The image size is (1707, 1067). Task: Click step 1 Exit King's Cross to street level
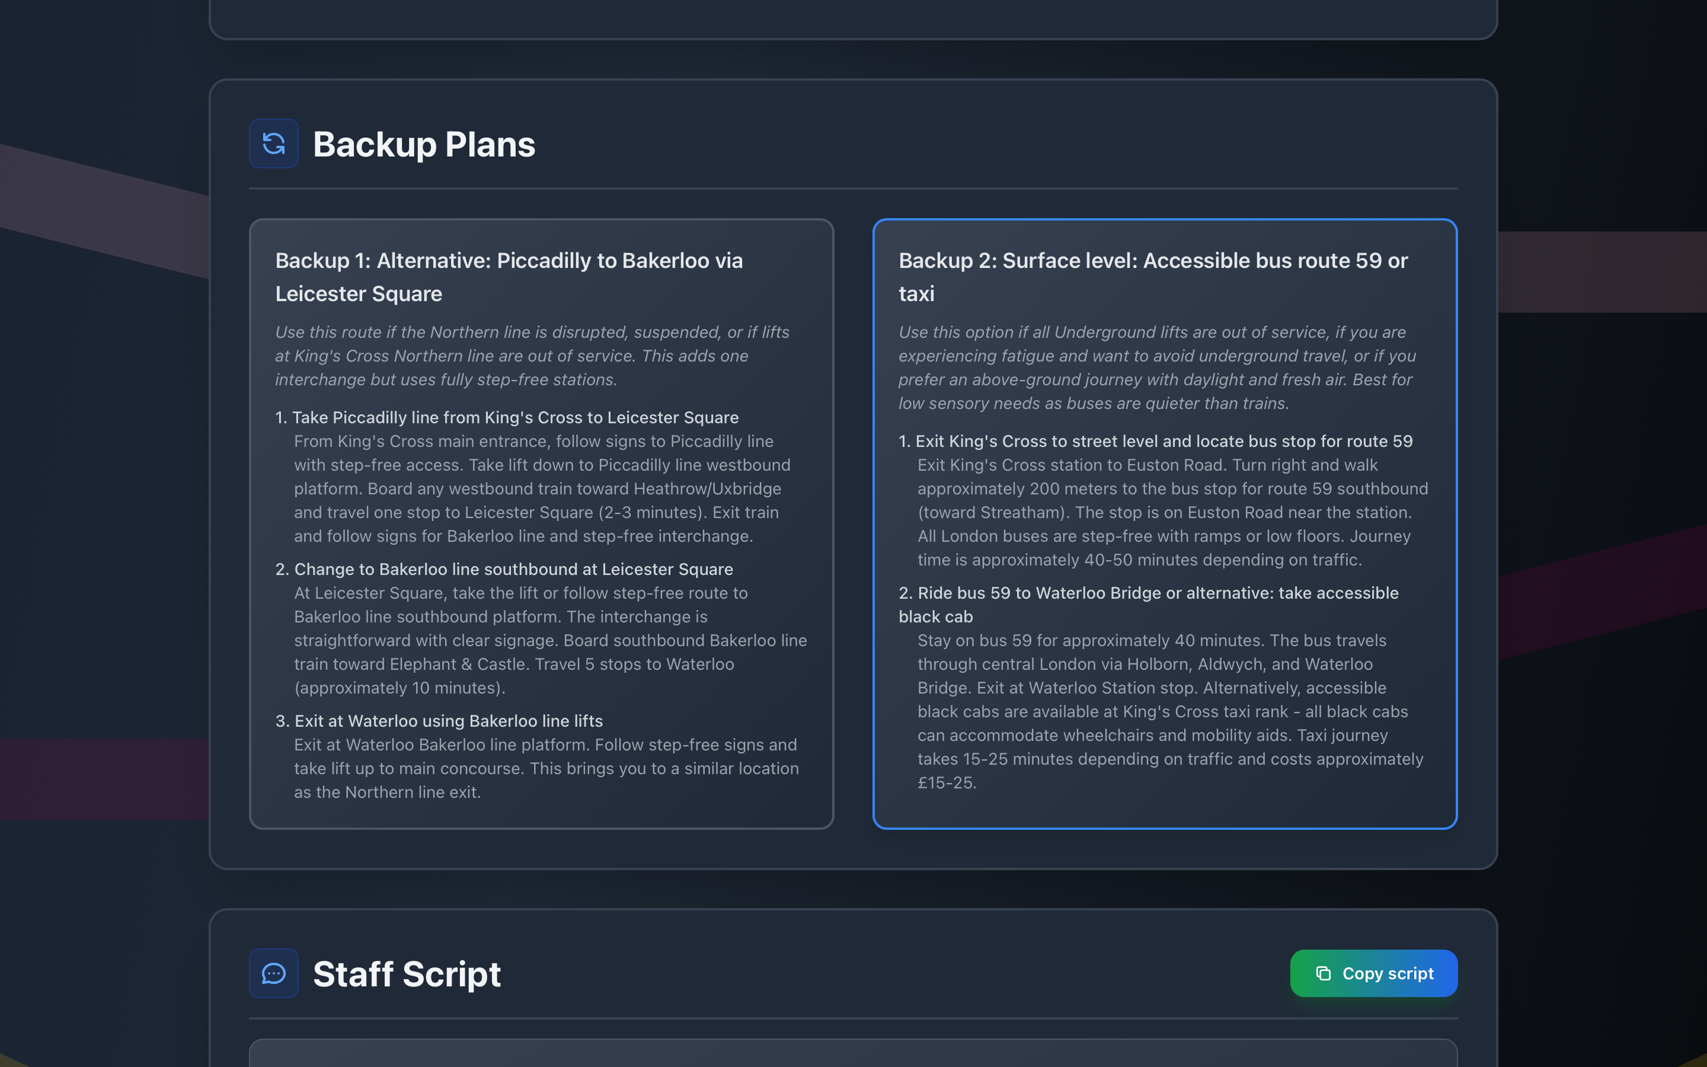click(x=1164, y=442)
